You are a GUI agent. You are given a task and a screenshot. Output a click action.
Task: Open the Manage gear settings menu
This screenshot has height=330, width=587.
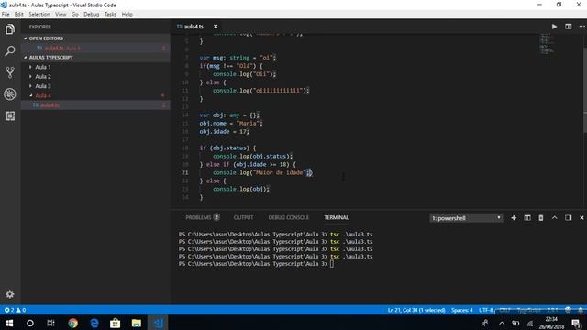click(x=10, y=294)
